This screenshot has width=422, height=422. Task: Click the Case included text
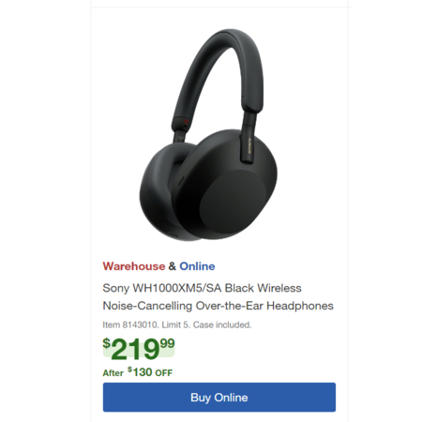222,325
